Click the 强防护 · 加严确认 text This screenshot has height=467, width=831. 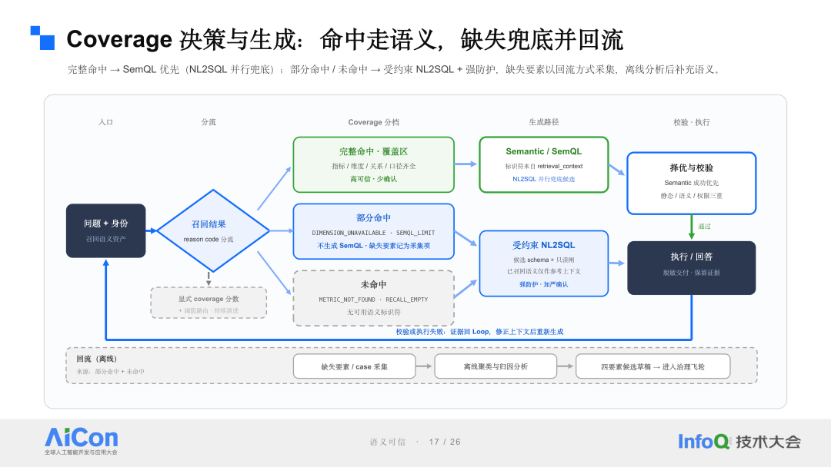pos(544,284)
